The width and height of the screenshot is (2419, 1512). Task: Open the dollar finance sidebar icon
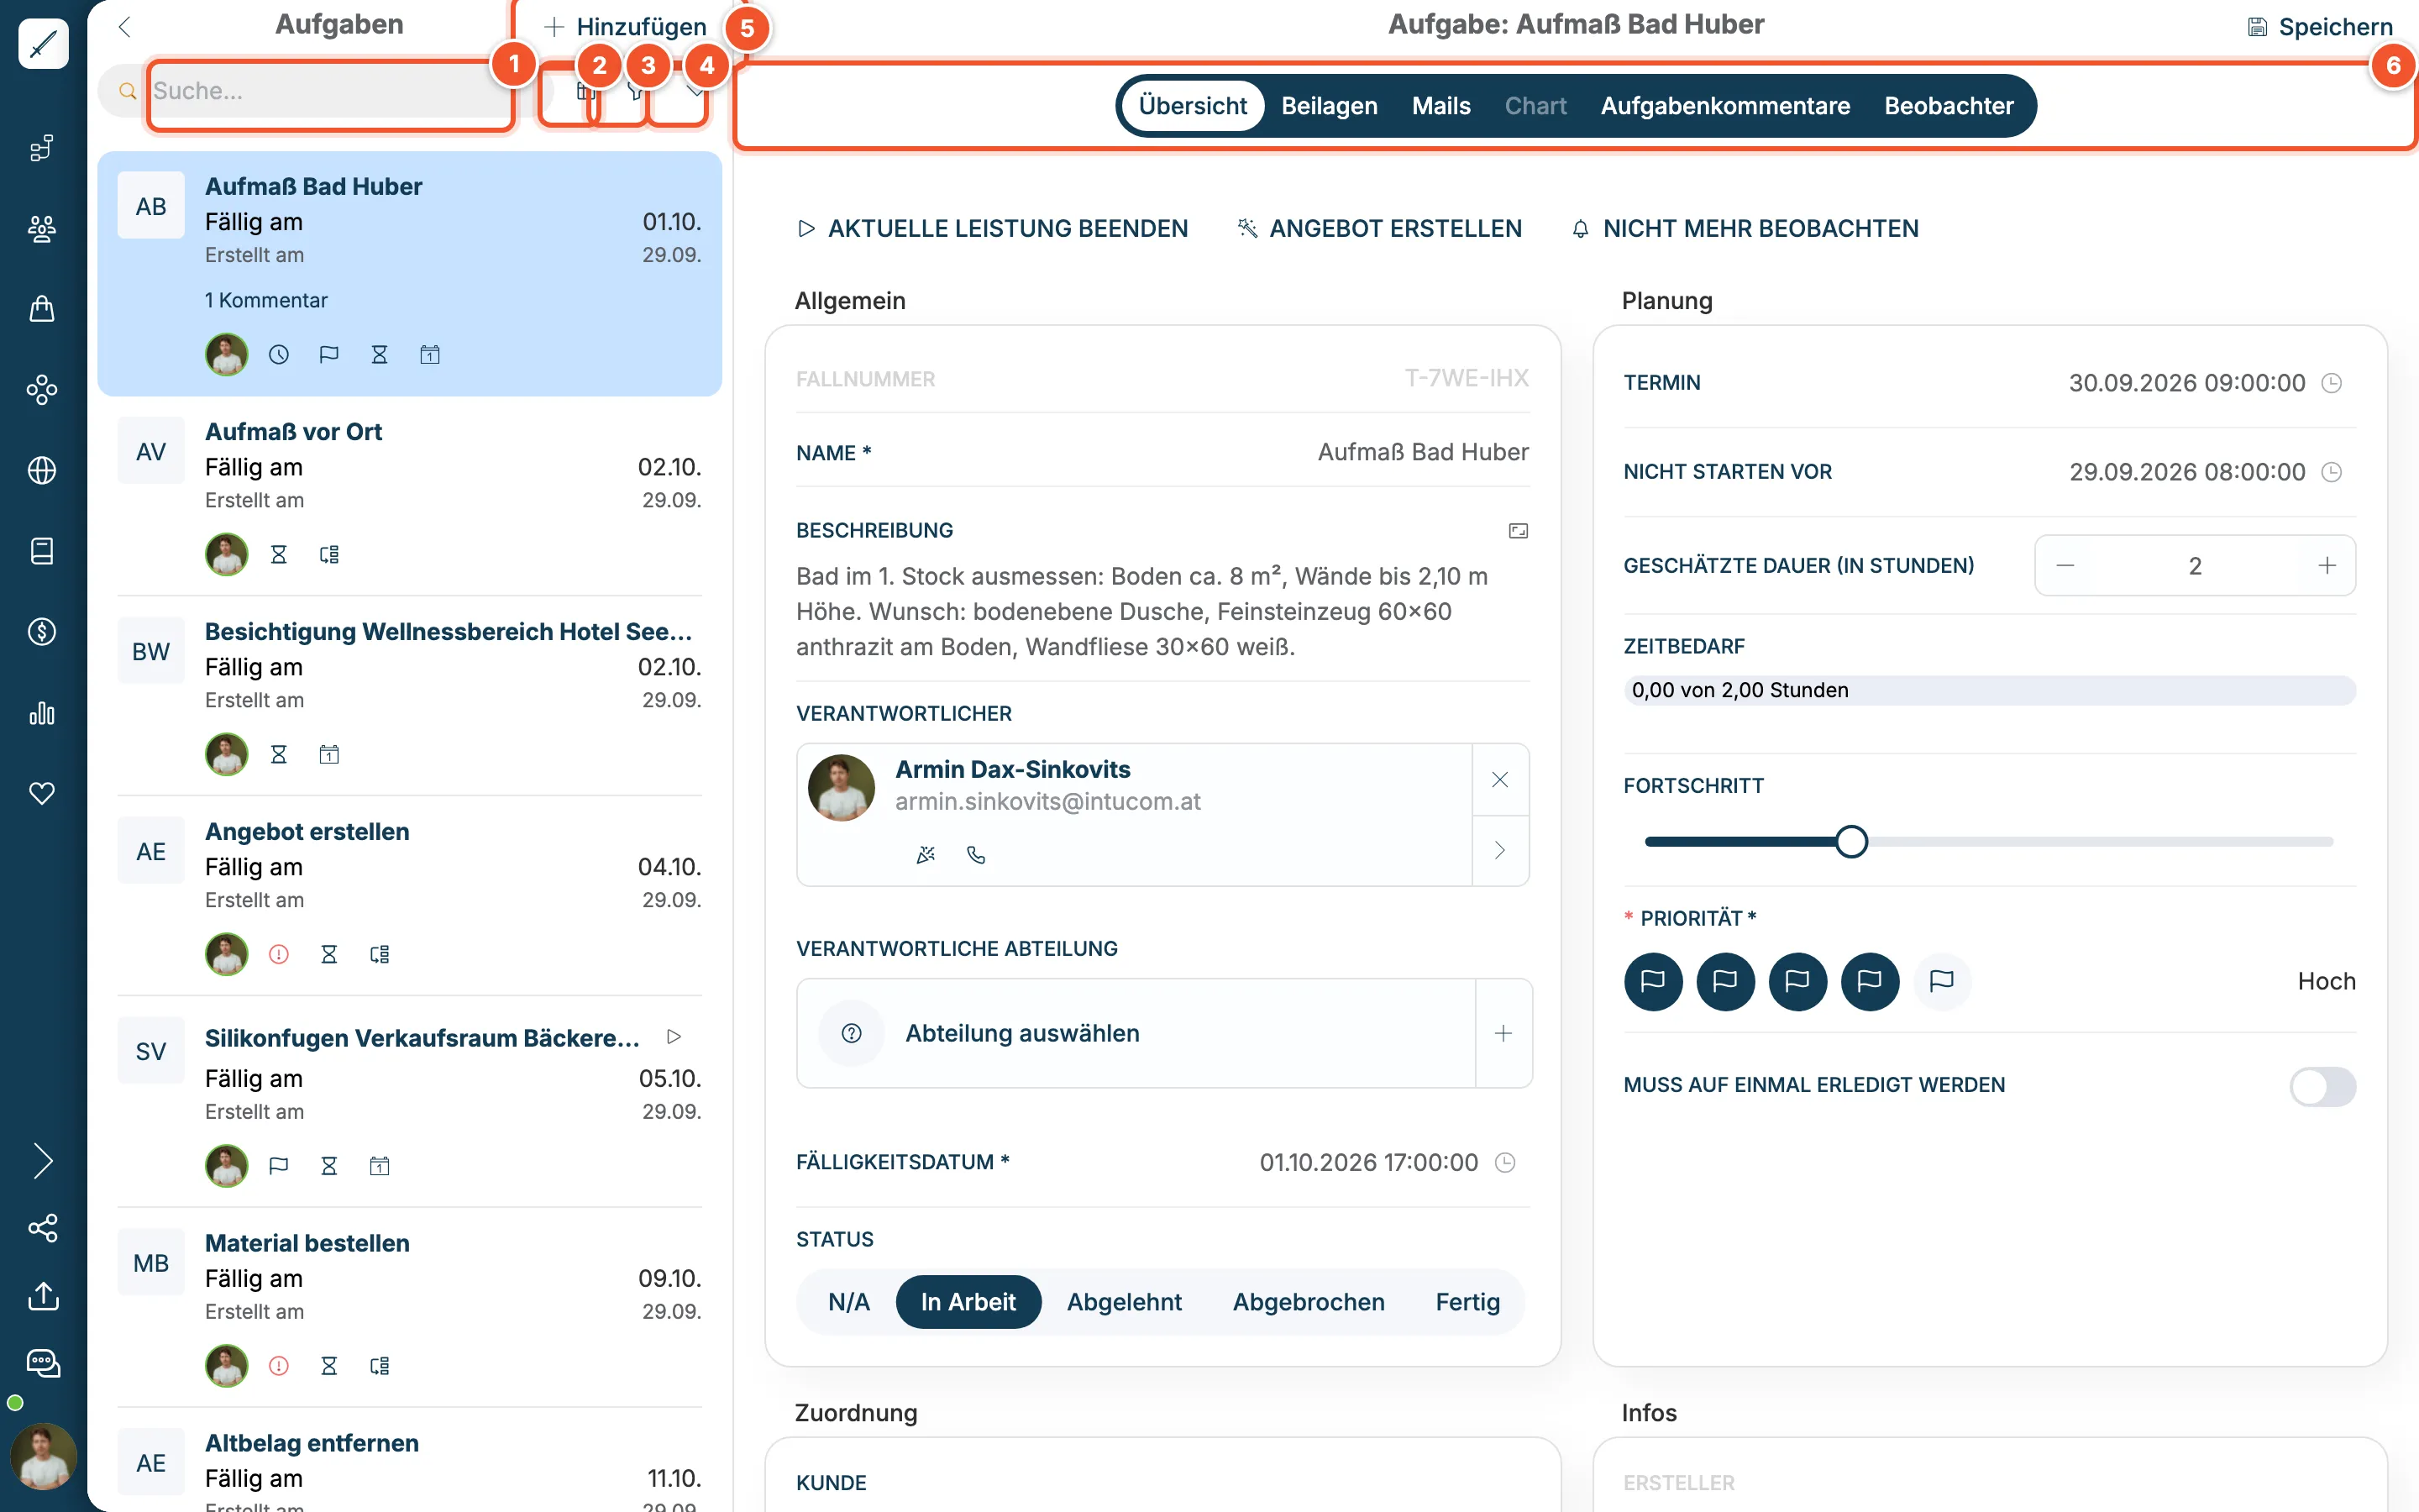(42, 632)
